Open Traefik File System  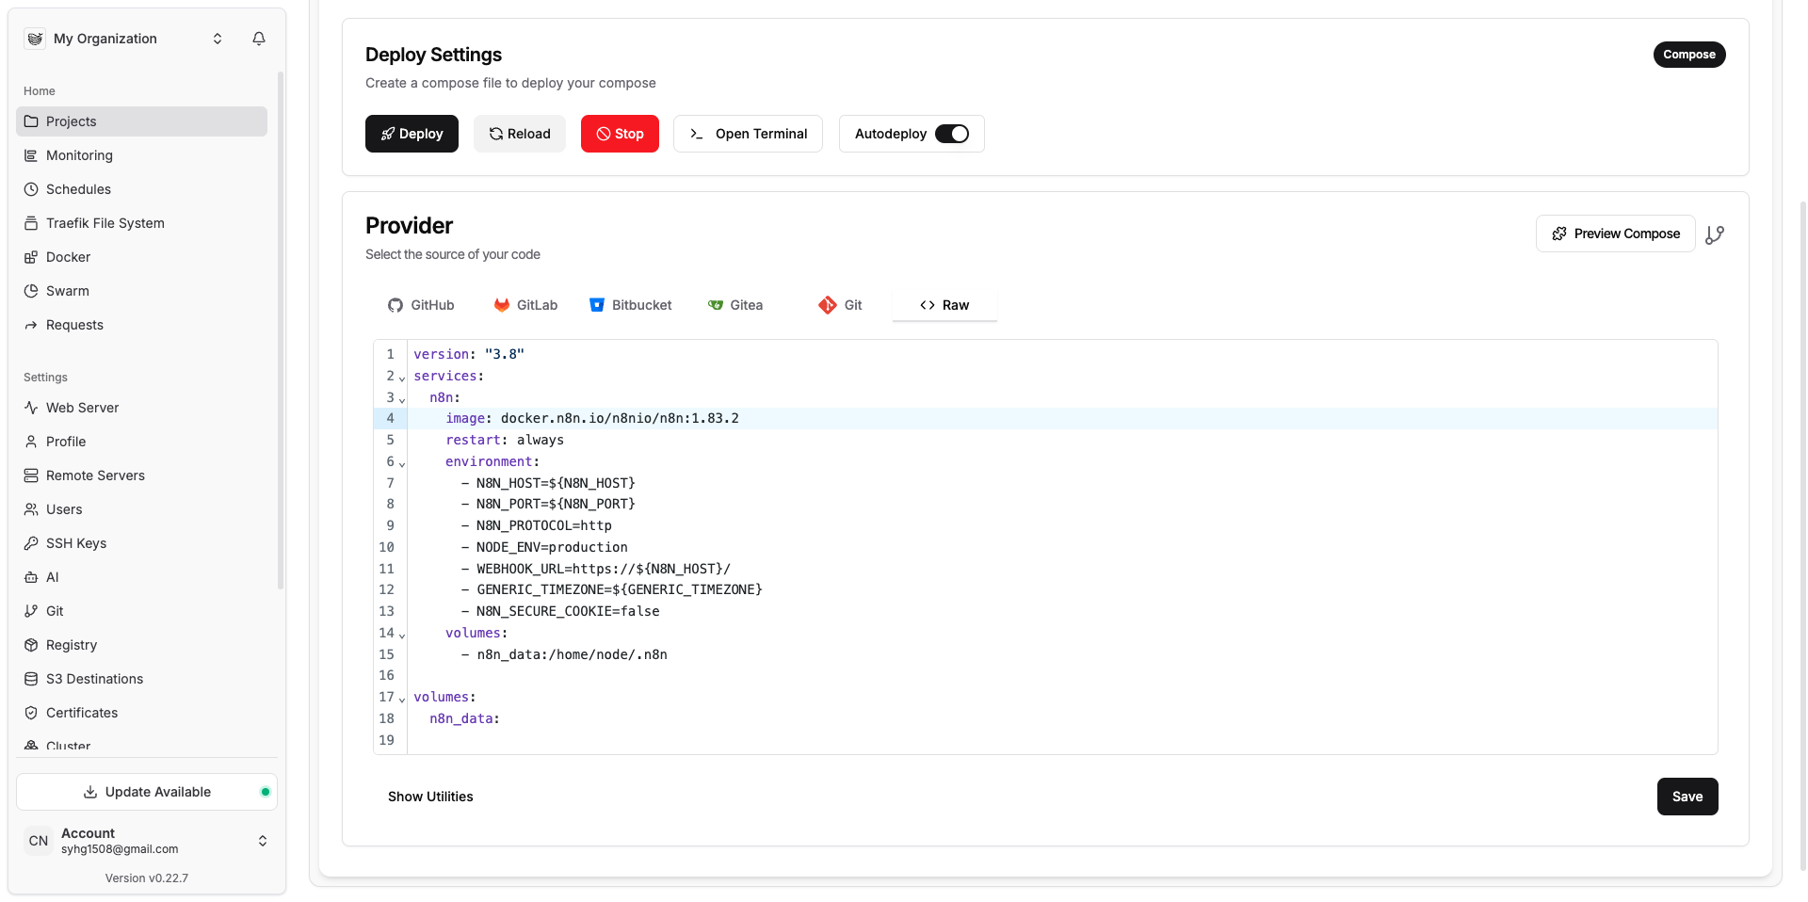[x=141, y=223]
